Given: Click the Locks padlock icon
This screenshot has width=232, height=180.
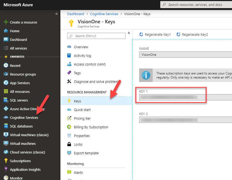Looking at the screenshot, I should coord(69,144).
